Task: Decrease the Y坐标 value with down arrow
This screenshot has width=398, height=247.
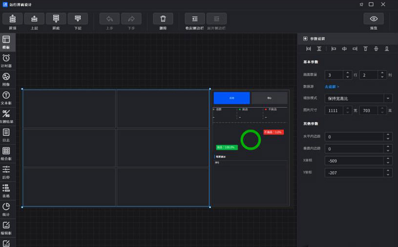Action: pos(388,175)
